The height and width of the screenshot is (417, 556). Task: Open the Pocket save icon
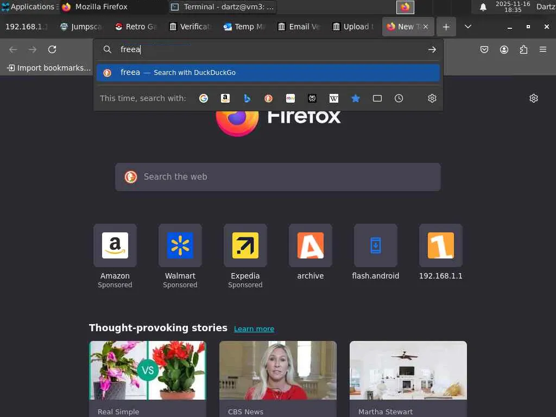coord(484,49)
